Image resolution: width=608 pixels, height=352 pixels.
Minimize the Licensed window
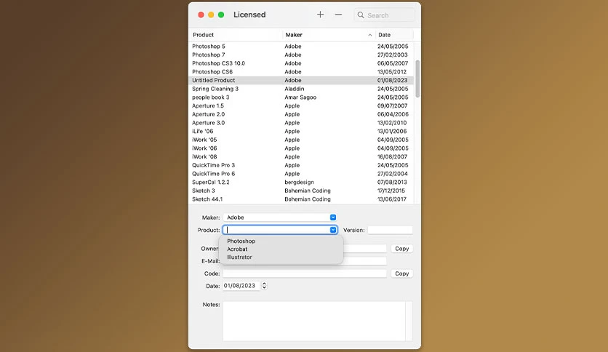[x=211, y=15]
